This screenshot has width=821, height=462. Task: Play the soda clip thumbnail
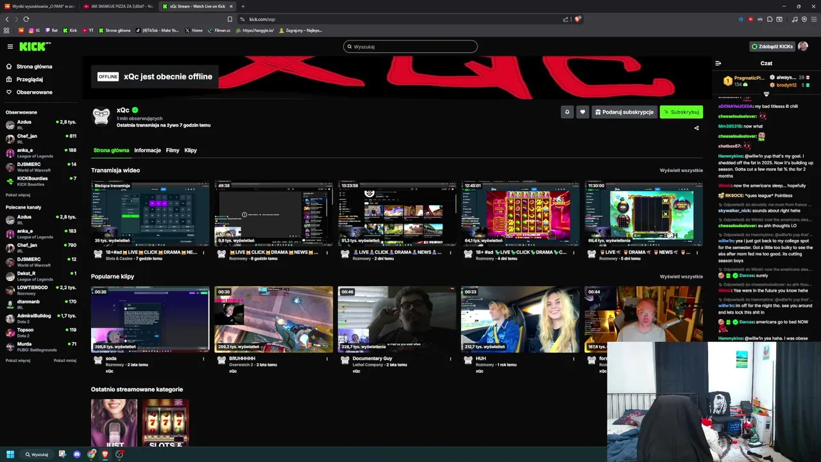(x=150, y=320)
